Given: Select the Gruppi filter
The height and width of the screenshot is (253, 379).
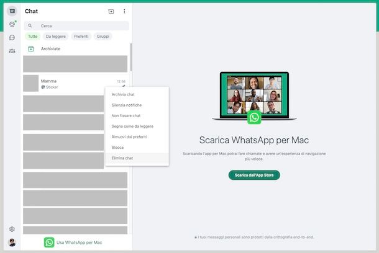Looking at the screenshot, I should click(103, 37).
